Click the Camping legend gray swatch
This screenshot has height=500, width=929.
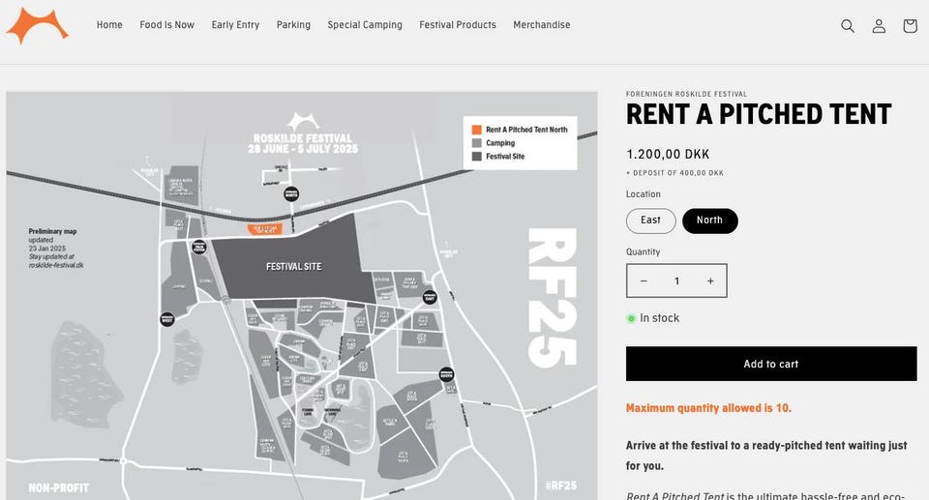(x=476, y=143)
